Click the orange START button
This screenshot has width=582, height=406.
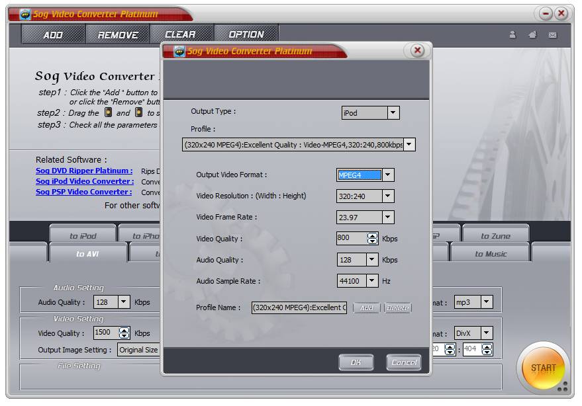coord(543,368)
